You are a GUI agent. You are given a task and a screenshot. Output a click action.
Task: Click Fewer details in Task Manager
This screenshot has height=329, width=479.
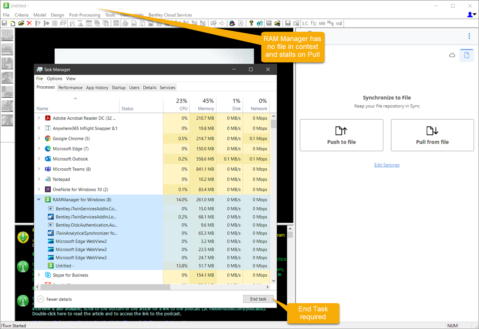[55, 299]
